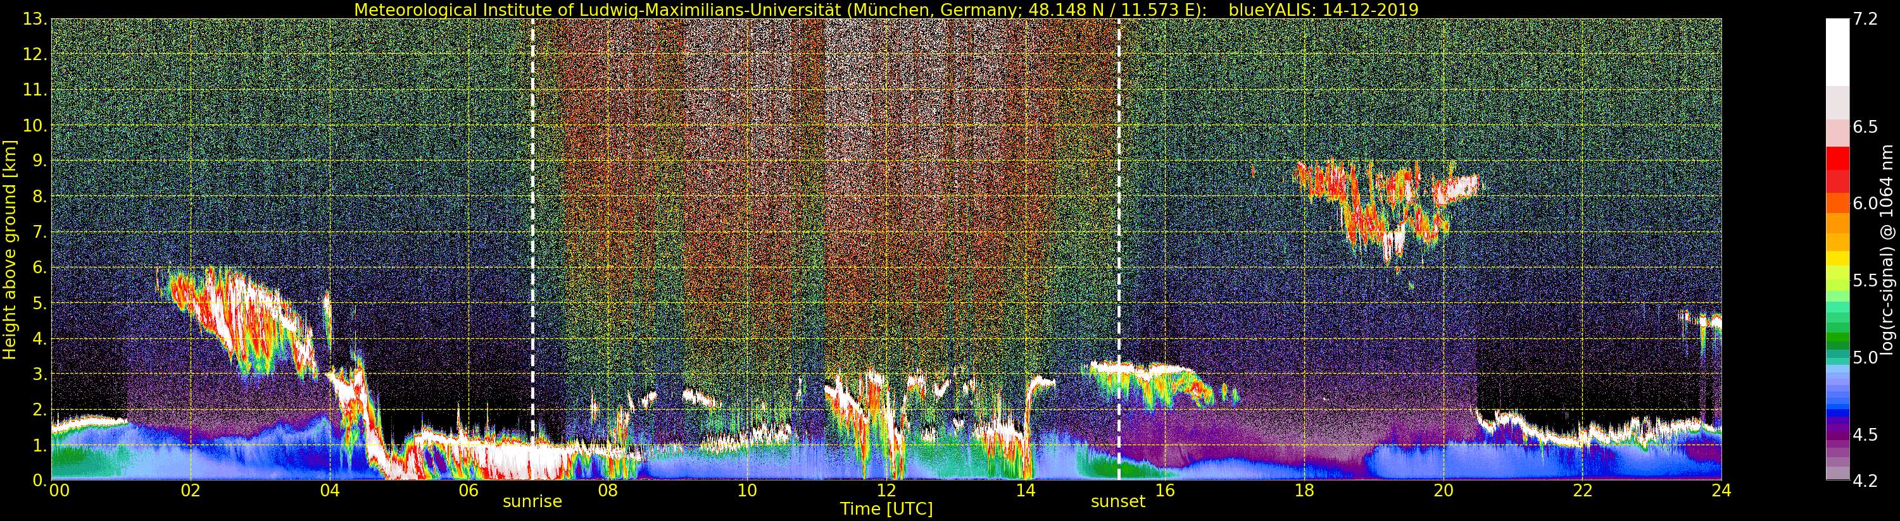Viewport: 1900px width, 521px height.
Task: Click the 'sunrise' label below the axis
Action: click(x=532, y=502)
